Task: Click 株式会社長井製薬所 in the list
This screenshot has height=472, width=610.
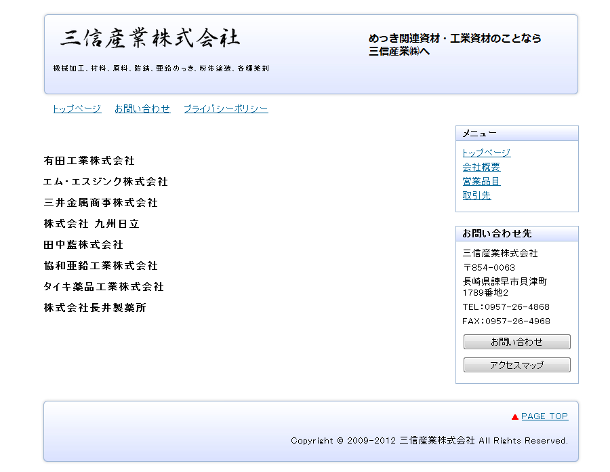Action: (x=95, y=308)
